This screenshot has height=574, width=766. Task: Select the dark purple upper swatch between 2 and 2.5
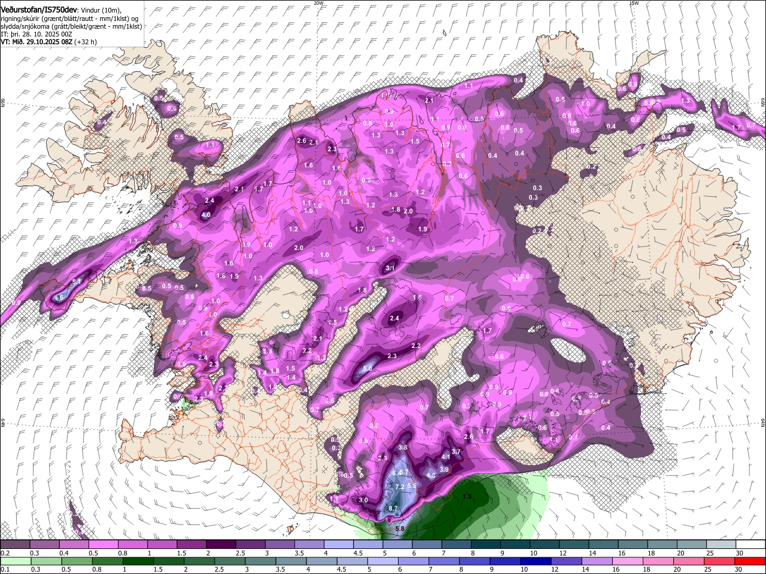pyautogui.click(x=221, y=545)
